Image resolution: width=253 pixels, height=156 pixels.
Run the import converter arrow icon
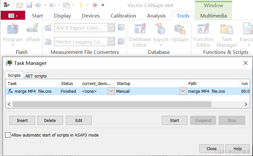pos(121,42)
